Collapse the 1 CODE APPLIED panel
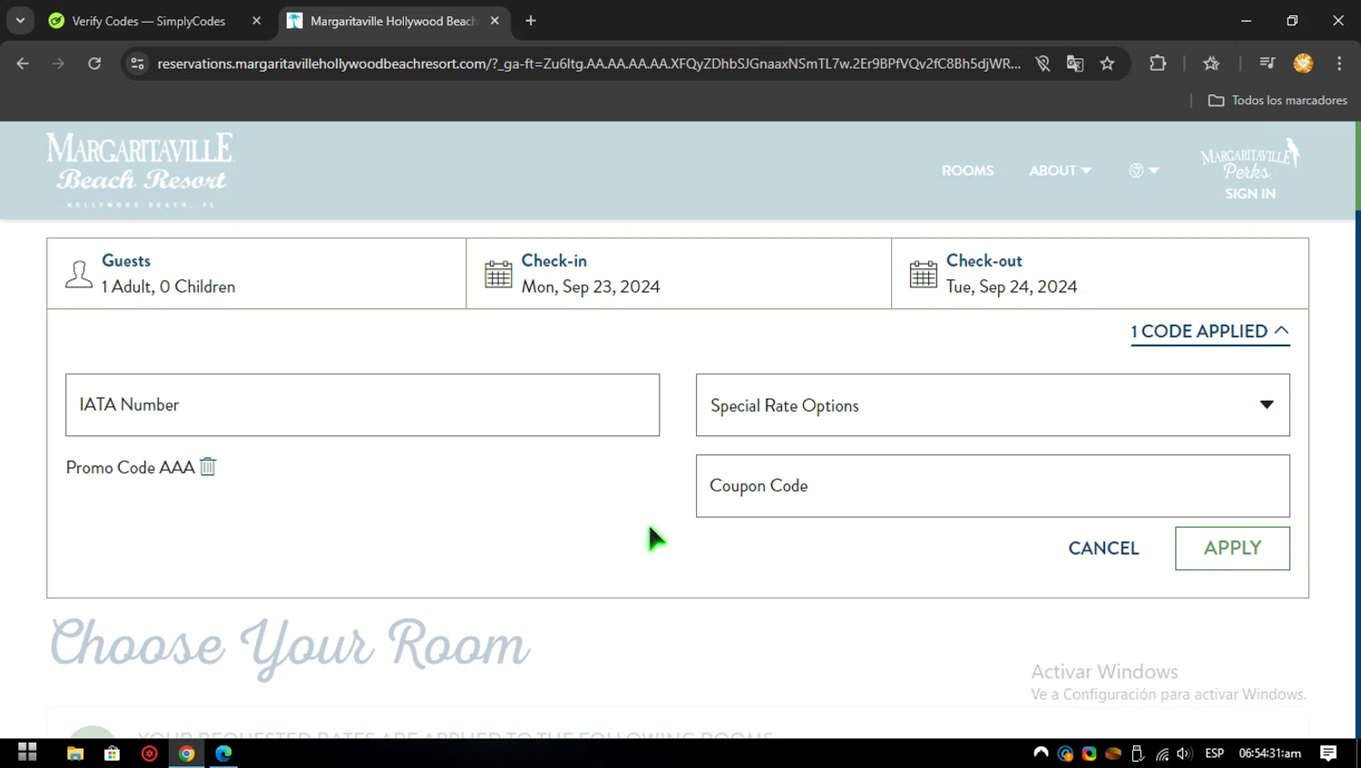1361x768 pixels. (1209, 332)
